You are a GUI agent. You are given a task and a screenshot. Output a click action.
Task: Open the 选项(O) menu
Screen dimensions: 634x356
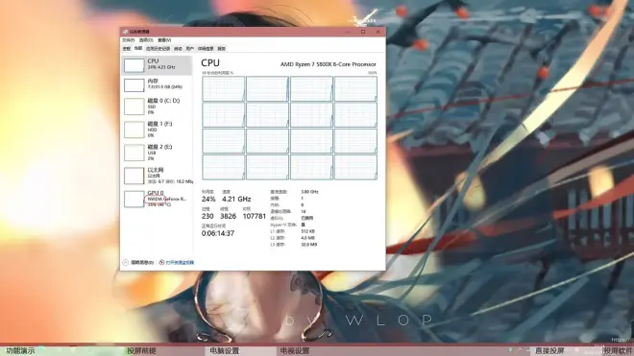[x=146, y=40]
